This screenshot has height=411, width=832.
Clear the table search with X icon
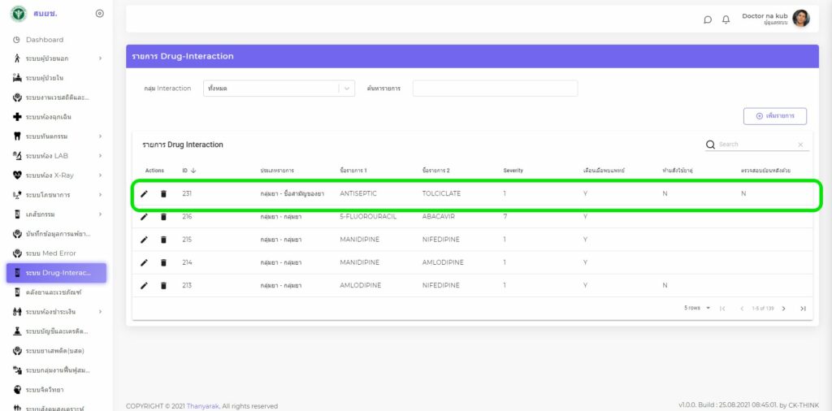(800, 145)
